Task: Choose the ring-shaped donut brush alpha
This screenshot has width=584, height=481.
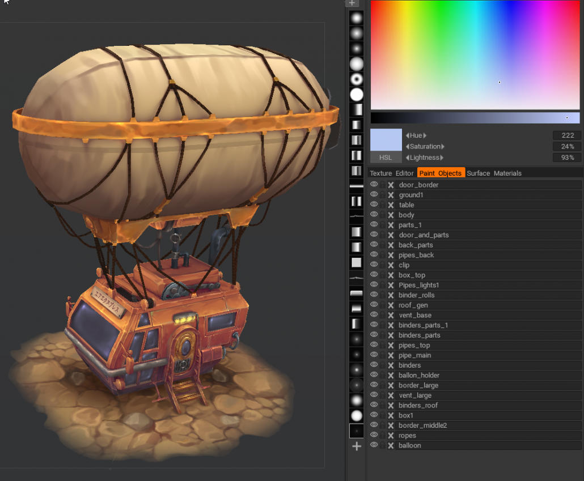Action: click(357, 79)
